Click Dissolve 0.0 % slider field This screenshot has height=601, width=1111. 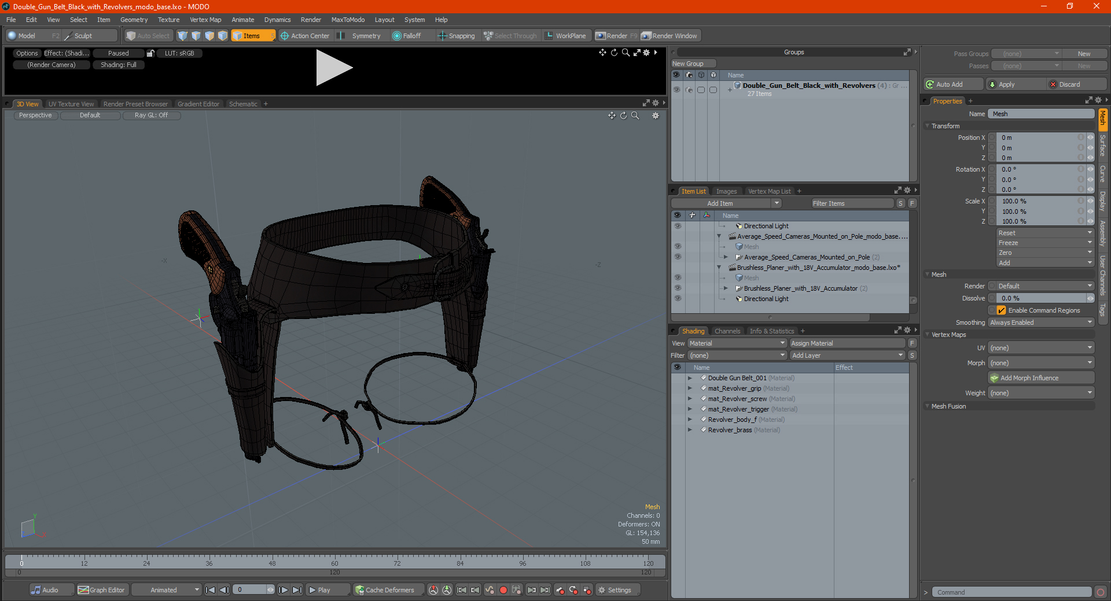(1042, 298)
